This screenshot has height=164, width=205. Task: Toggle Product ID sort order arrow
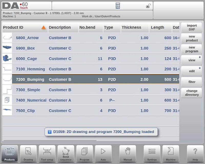44,27
